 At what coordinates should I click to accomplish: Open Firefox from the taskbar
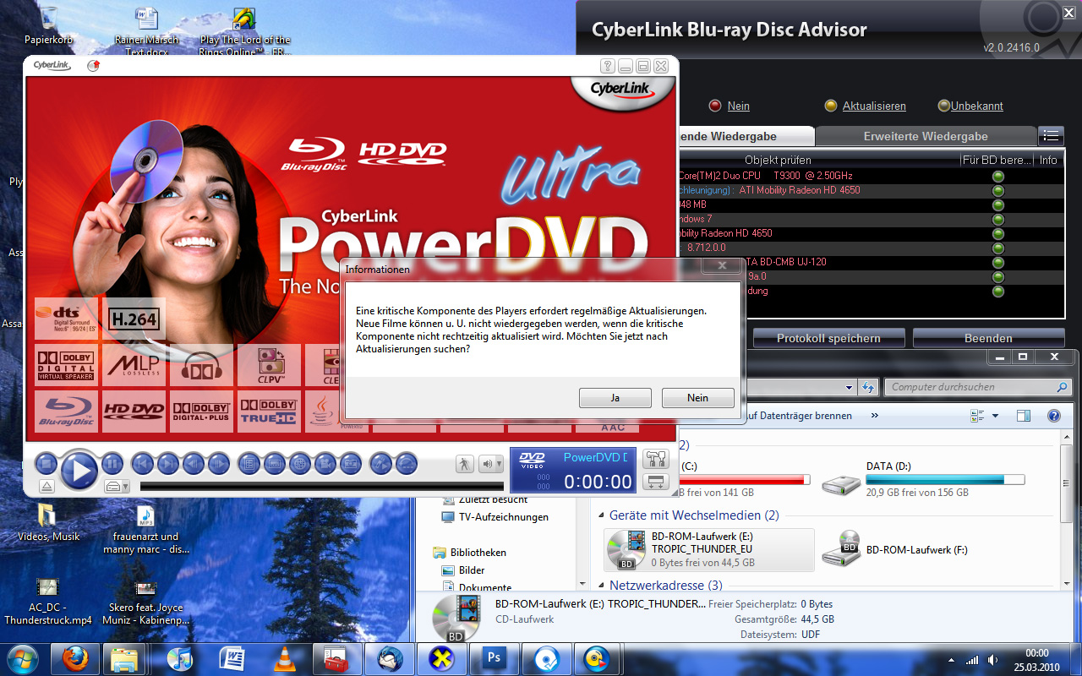(x=75, y=658)
